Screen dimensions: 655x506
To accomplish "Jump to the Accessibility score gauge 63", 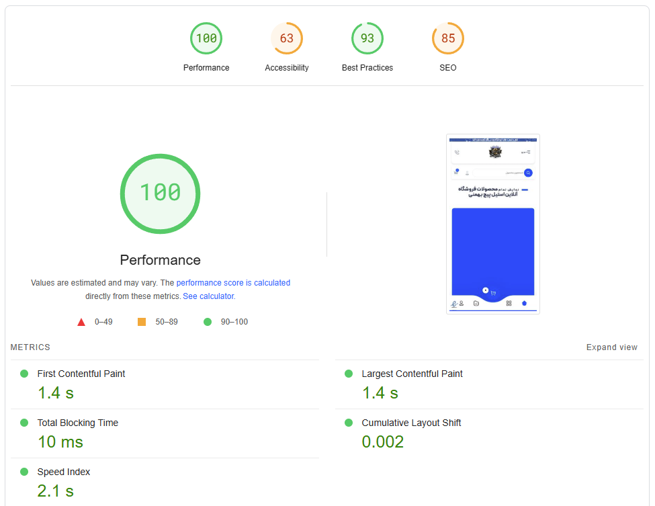I will 287,38.
